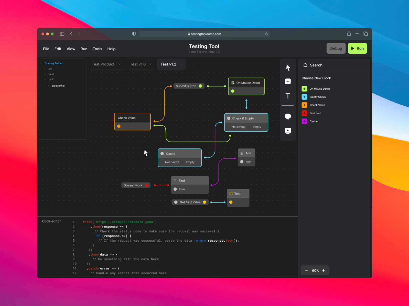The height and width of the screenshot is (306, 409).
Task: Select Empty in Cache node
Action: click(190, 162)
